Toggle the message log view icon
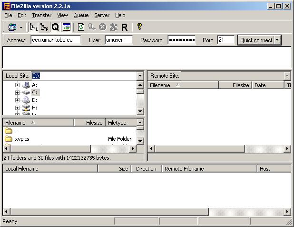Image resolution: width=294 pixels, height=227 pixels. click(67, 27)
